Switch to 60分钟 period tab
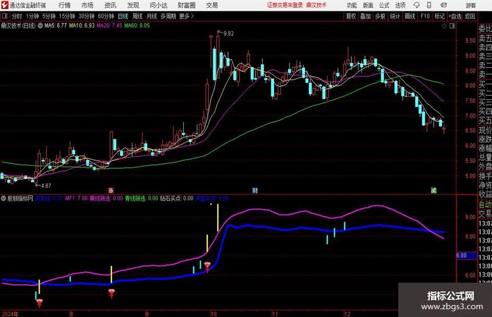The image size is (492, 317). (x=106, y=16)
